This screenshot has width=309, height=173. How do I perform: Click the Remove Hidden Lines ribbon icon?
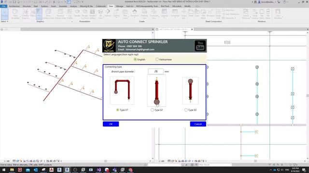(60, 14)
